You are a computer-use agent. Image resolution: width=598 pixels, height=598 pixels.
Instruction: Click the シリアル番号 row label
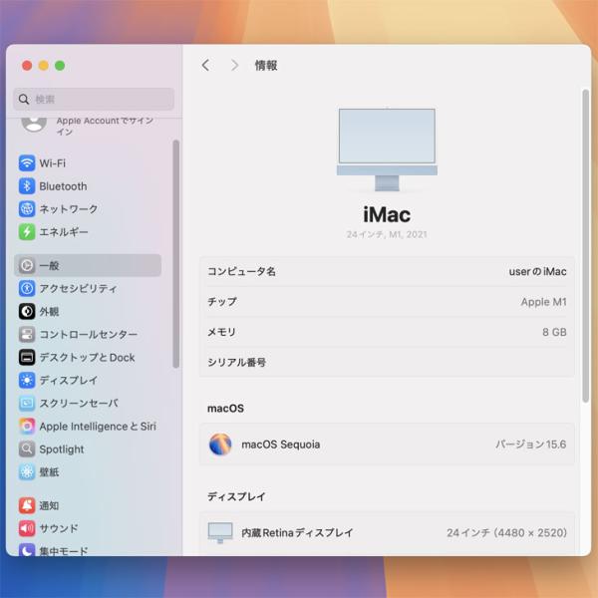(236, 363)
